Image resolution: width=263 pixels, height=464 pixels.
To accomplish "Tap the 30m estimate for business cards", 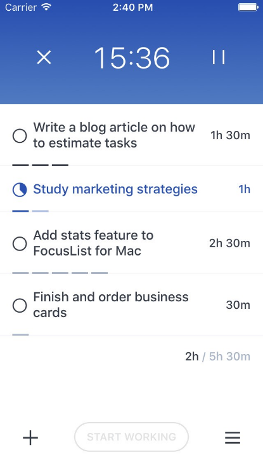I will pyautogui.click(x=238, y=305).
